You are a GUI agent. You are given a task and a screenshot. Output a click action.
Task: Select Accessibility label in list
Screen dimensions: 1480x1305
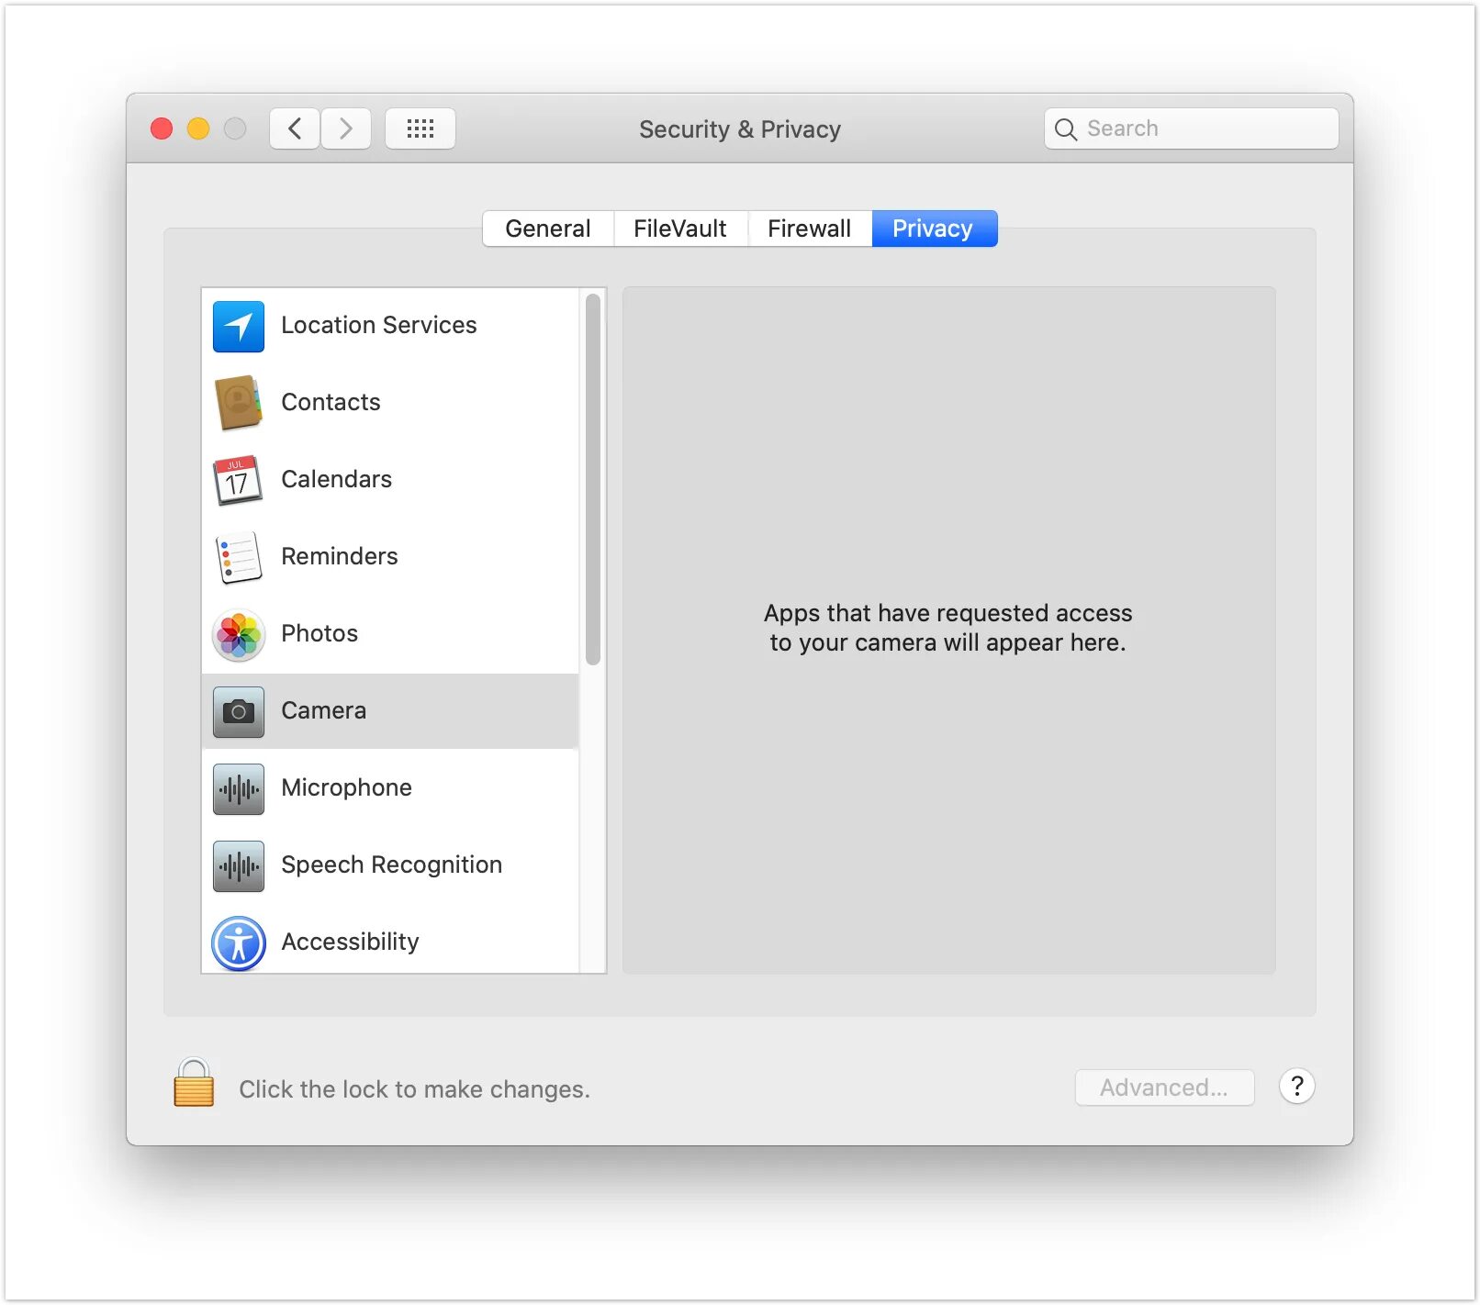(x=350, y=942)
